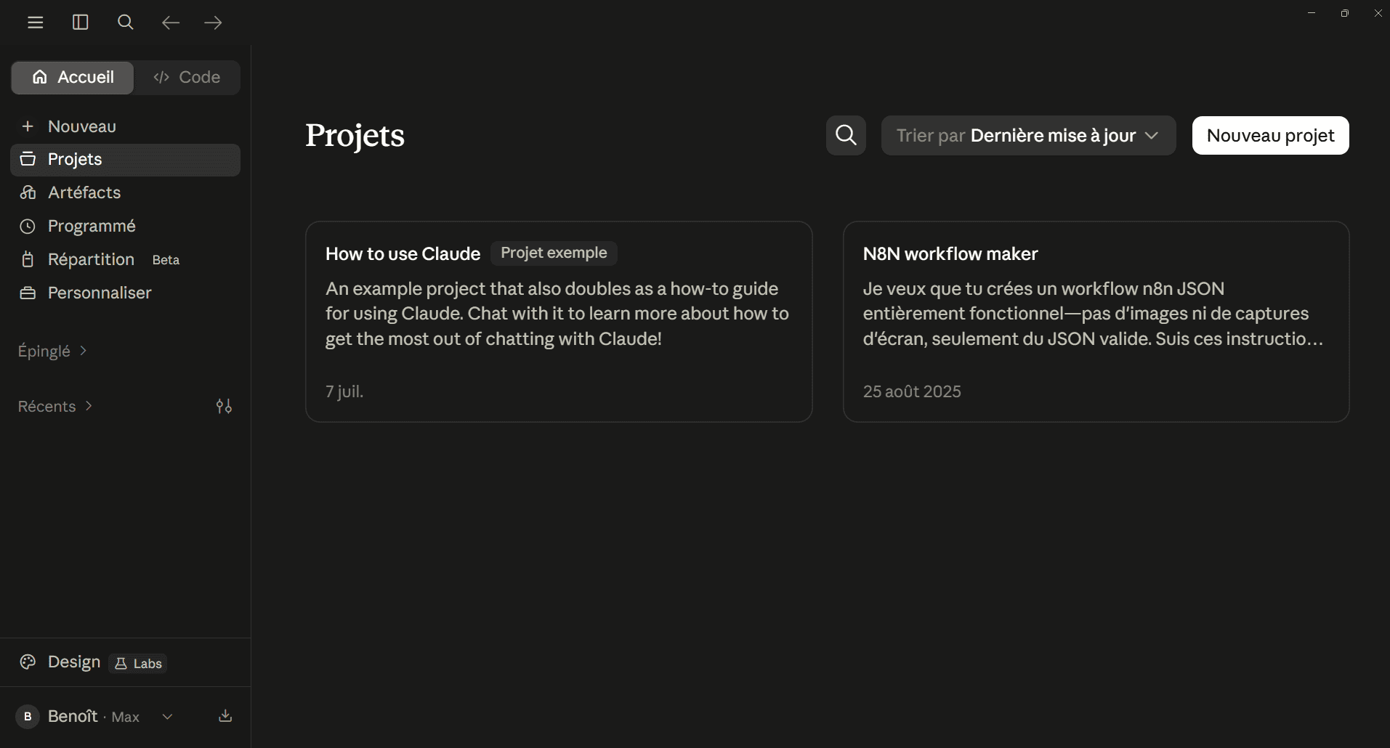This screenshot has height=748, width=1390.
Task: Click the Labs badge
Action: click(x=138, y=663)
